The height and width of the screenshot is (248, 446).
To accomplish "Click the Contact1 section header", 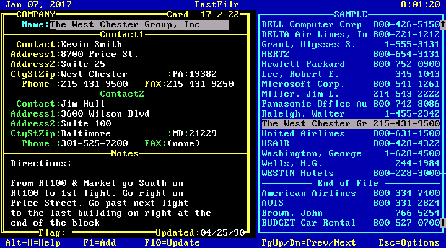I will (122, 35).
